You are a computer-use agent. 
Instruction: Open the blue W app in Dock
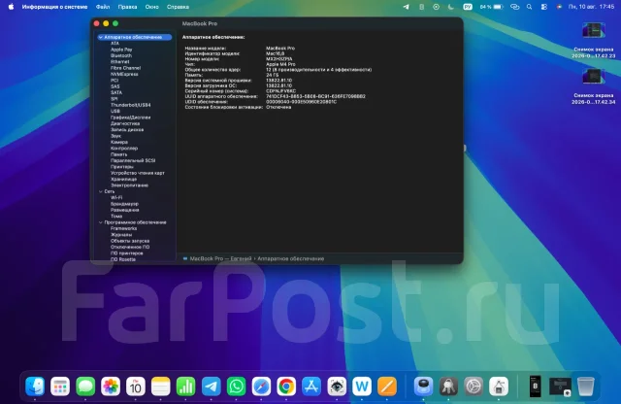tap(362, 387)
